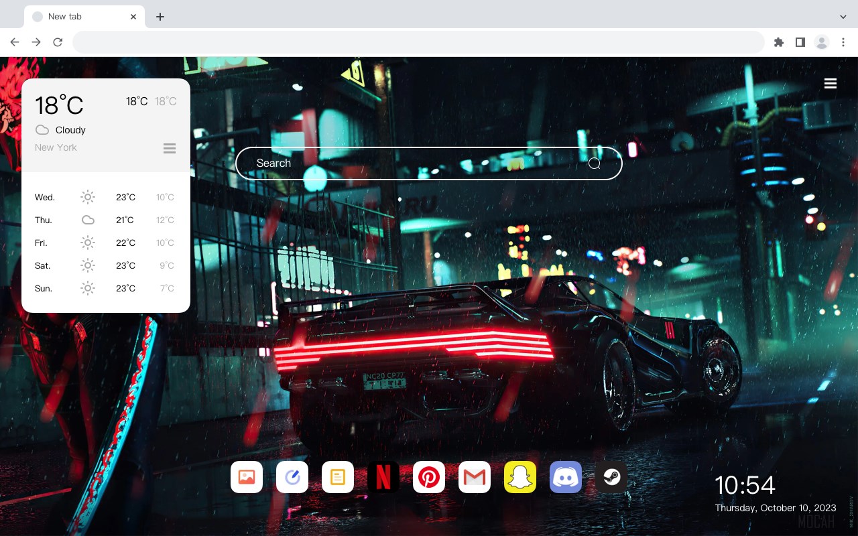Open the hamburger menu at top right of page
The width and height of the screenshot is (858, 536).
point(831,83)
